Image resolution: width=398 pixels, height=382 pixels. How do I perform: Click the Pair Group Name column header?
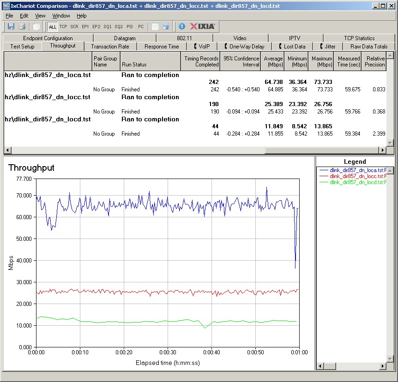106,61
